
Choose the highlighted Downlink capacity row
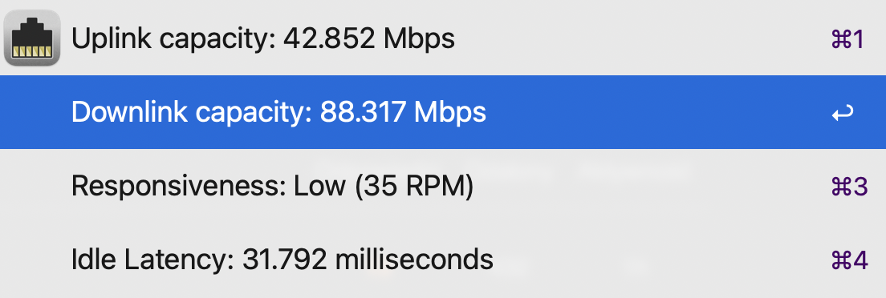click(443, 112)
